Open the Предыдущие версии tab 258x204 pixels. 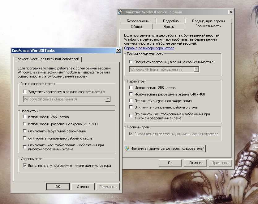pyautogui.click(x=208, y=21)
